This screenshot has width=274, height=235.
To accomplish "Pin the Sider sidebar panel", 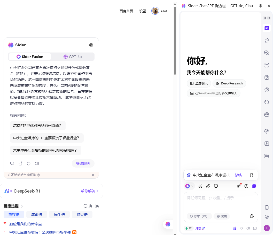I will point(261,6).
